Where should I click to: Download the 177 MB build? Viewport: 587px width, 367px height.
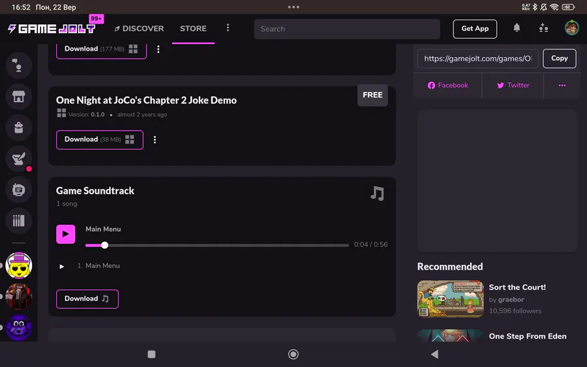[x=101, y=50]
